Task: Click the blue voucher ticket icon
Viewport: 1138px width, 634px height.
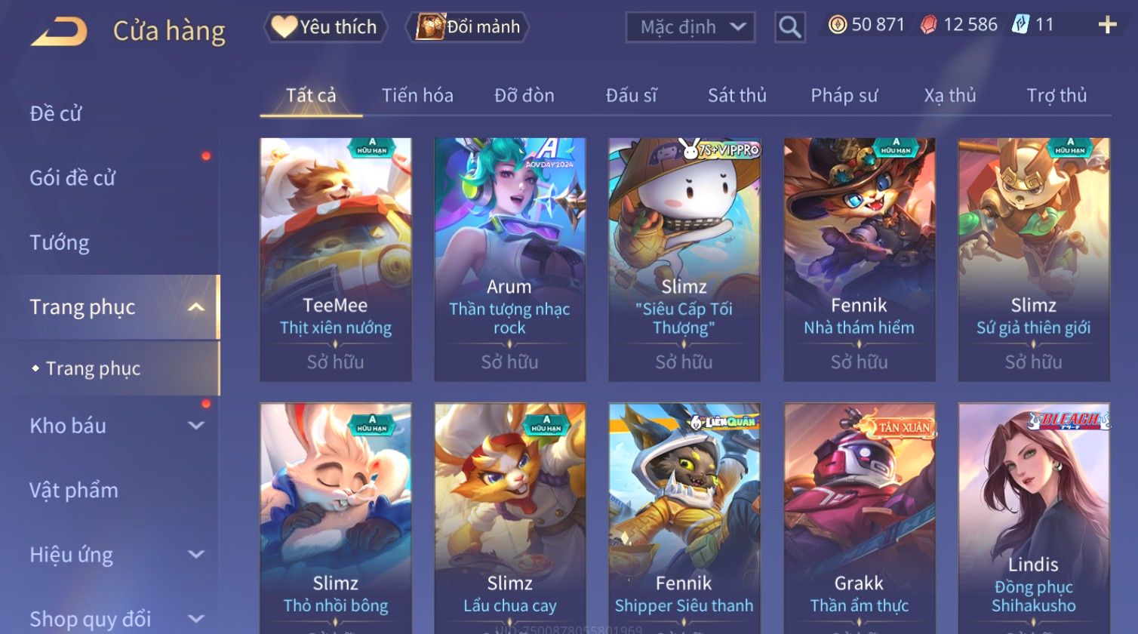Action: click(x=1020, y=25)
